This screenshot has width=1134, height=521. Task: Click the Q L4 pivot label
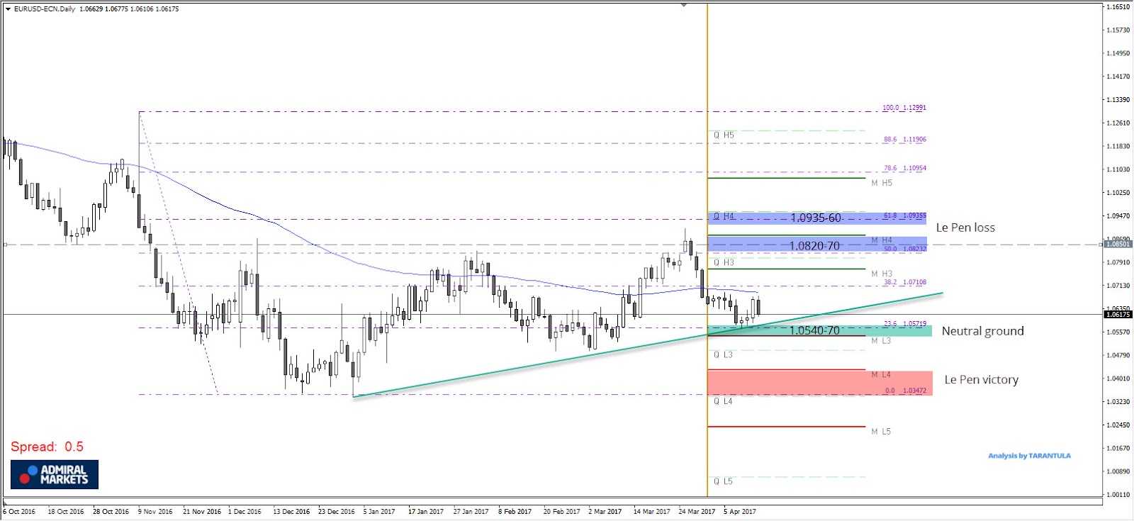tap(723, 401)
